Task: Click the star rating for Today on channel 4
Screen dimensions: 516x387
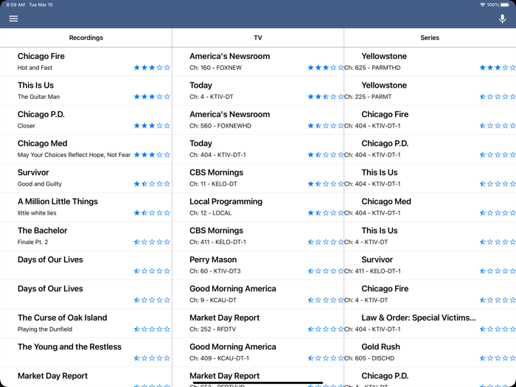Action: point(326,97)
